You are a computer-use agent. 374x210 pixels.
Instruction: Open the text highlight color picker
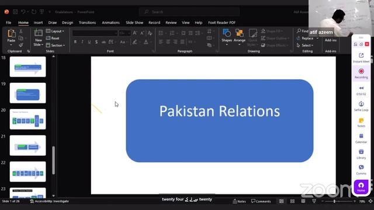click(135, 42)
